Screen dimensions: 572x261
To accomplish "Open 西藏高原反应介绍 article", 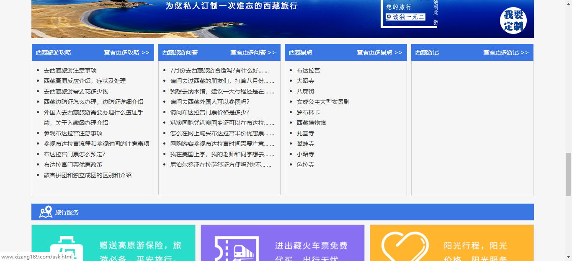I will click(85, 81).
